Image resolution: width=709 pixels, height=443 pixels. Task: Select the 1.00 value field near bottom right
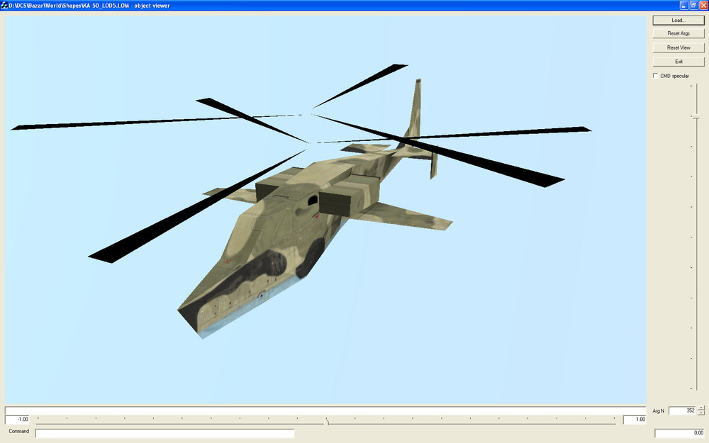pyautogui.click(x=636, y=419)
